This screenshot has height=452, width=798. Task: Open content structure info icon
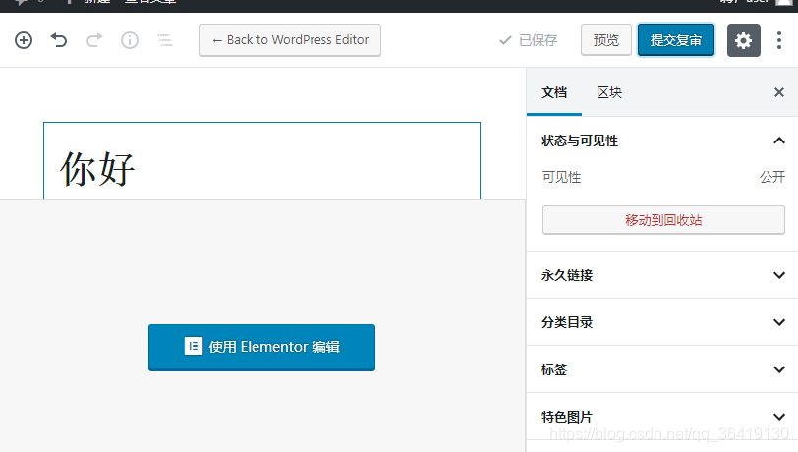[130, 40]
